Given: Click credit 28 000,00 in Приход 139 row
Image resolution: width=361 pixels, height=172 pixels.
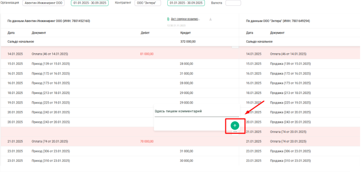Looking at the screenshot, I should coord(186,64).
